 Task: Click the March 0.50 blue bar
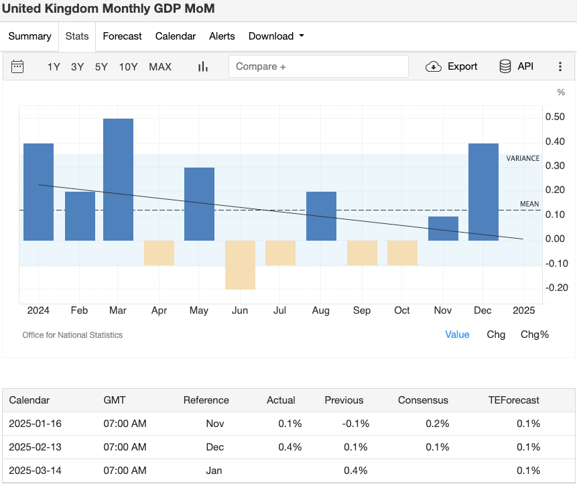click(x=118, y=179)
